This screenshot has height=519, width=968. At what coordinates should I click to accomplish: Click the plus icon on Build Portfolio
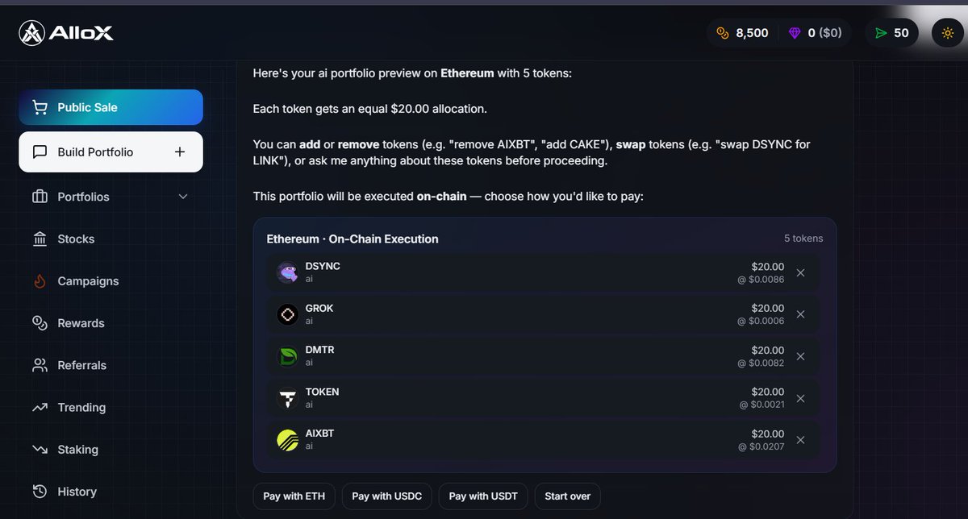180,152
